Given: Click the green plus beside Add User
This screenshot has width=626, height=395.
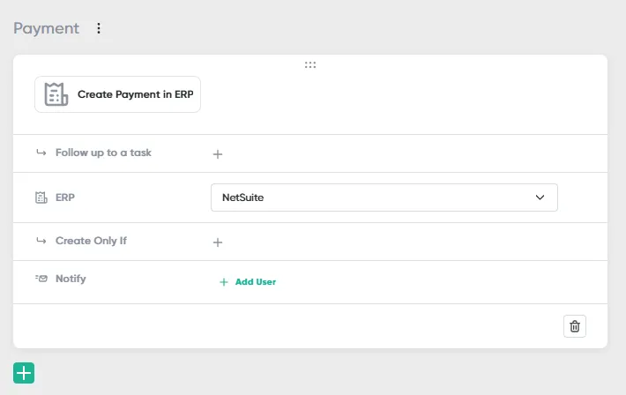Looking at the screenshot, I should tap(224, 282).
